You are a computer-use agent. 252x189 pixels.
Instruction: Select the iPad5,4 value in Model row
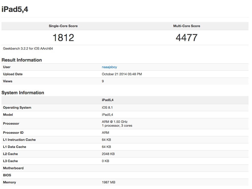(x=107, y=115)
